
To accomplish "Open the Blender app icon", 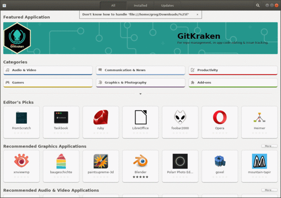I will click(x=140, y=161).
